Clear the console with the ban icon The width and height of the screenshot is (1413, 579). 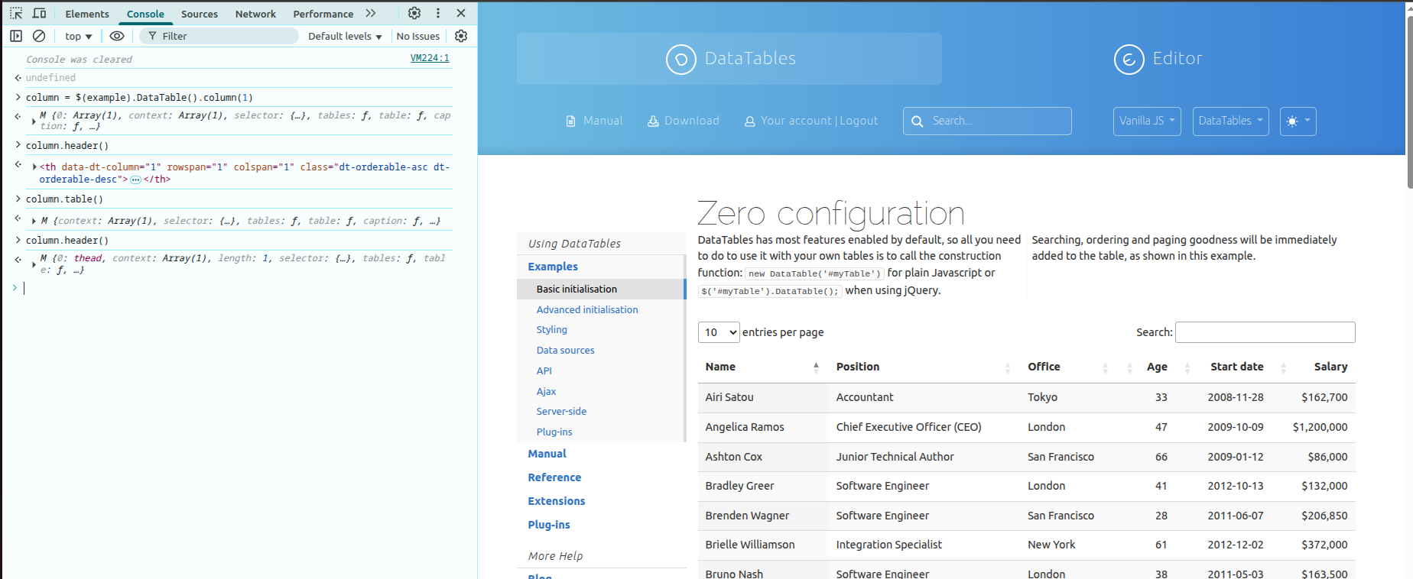[x=39, y=36]
